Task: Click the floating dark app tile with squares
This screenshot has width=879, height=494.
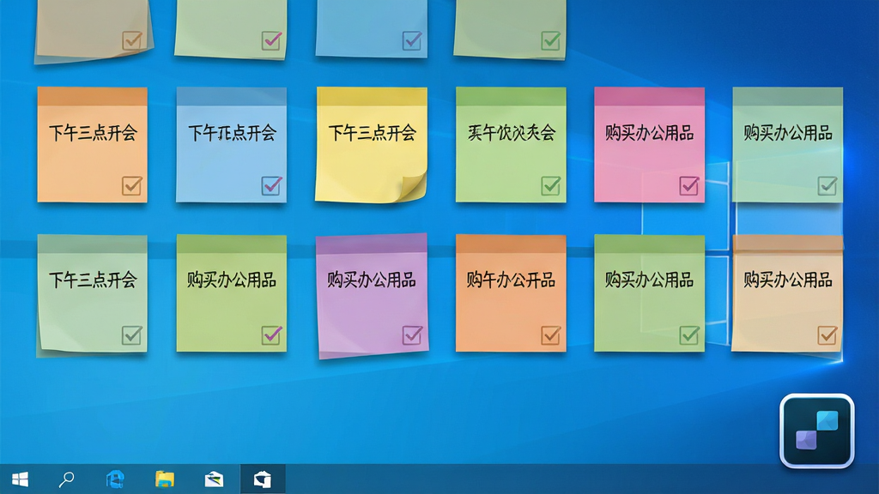Action: [817, 431]
